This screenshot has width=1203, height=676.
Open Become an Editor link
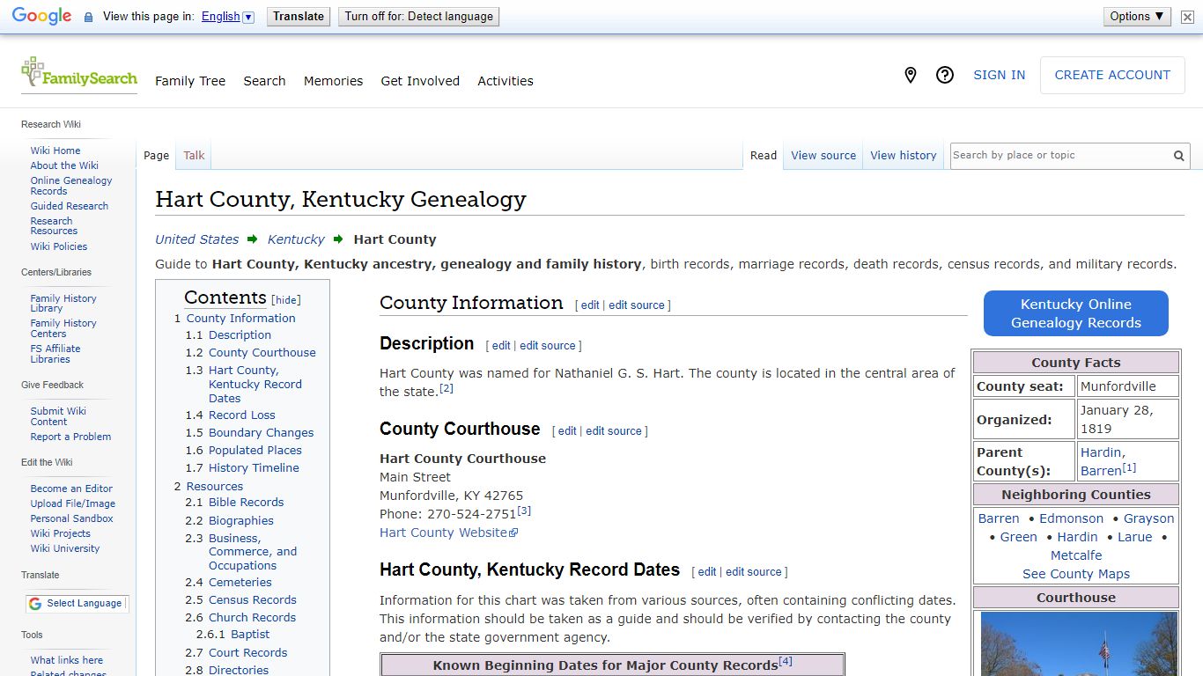(71, 489)
